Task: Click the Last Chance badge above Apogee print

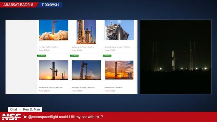Action: tap(74, 56)
